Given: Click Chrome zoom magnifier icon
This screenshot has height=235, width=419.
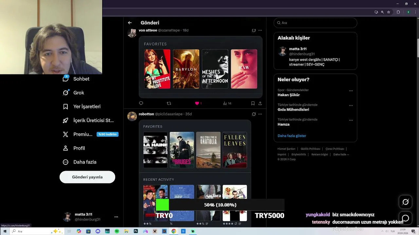Looking at the screenshot, I should point(382,12).
